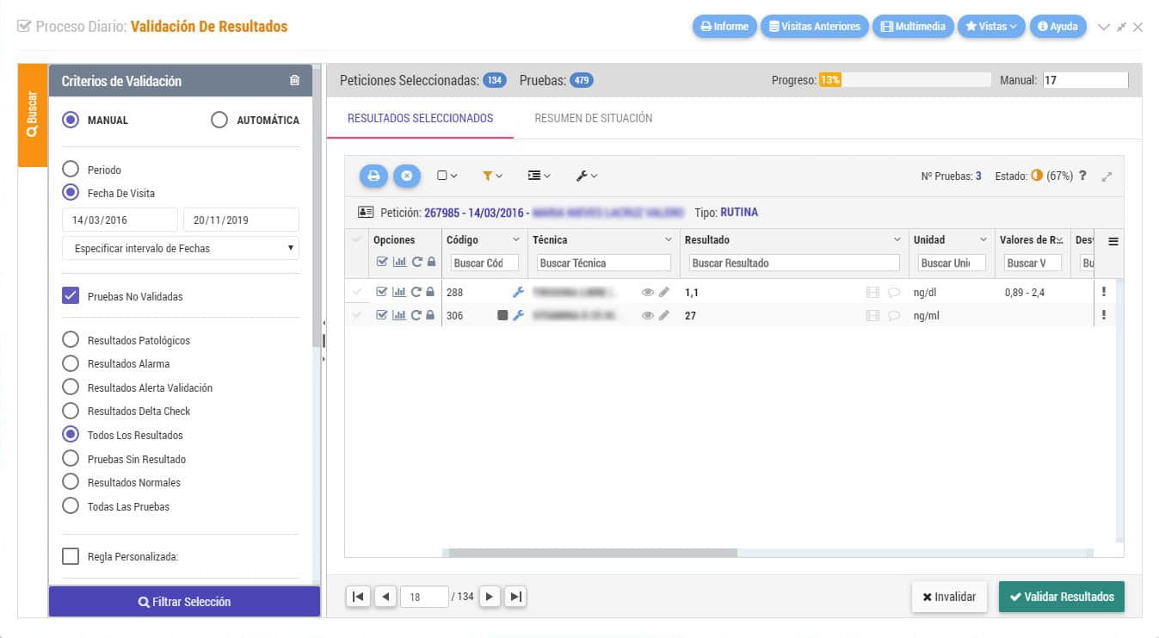Click the wrench icon in row 306
Screen dimensions: 1159x638
coord(518,316)
